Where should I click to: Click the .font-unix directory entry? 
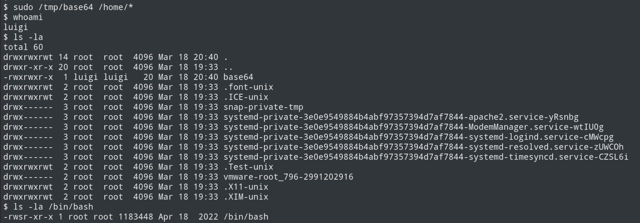tap(248, 87)
